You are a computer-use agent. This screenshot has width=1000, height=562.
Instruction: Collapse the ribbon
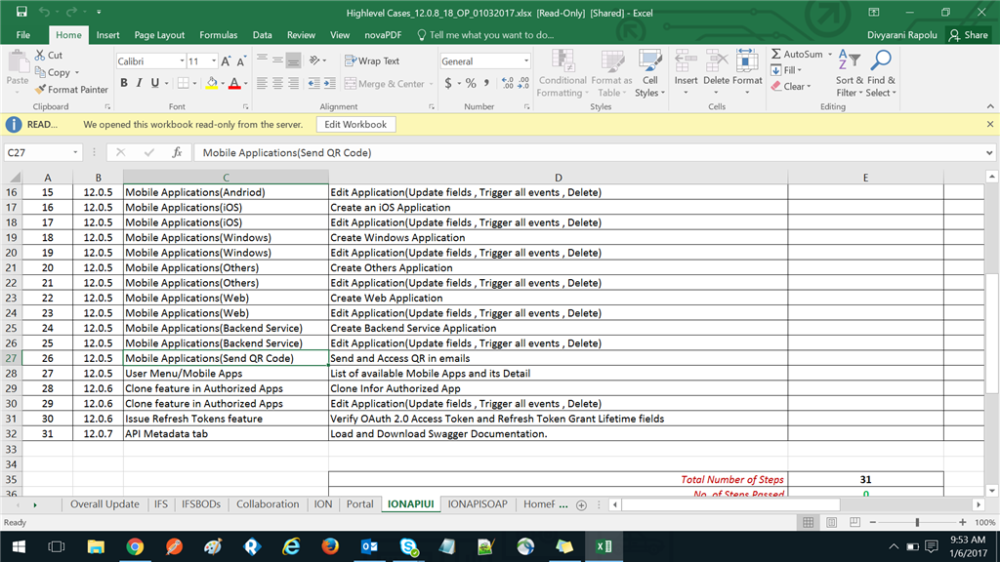pos(990,106)
